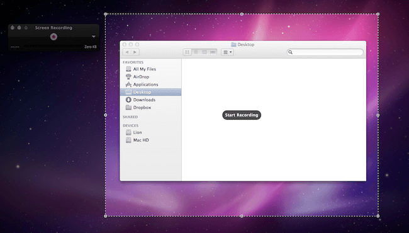
Task: Minimize the Screen Recording window
Action: [x=19, y=28]
